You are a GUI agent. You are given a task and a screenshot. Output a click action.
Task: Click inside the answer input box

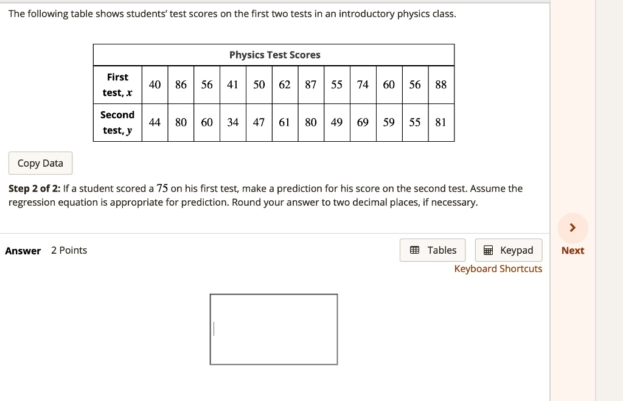coord(274,329)
